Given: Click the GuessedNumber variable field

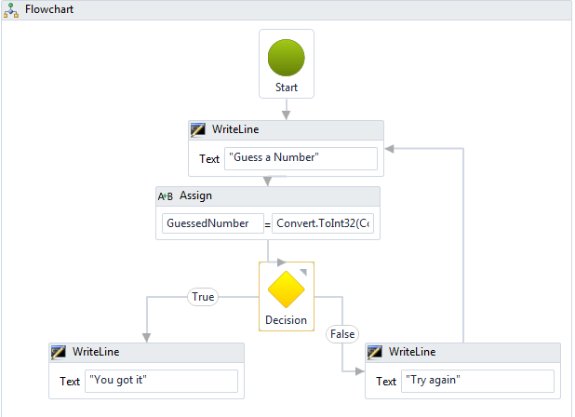Looking at the screenshot, I should pyautogui.click(x=213, y=223).
